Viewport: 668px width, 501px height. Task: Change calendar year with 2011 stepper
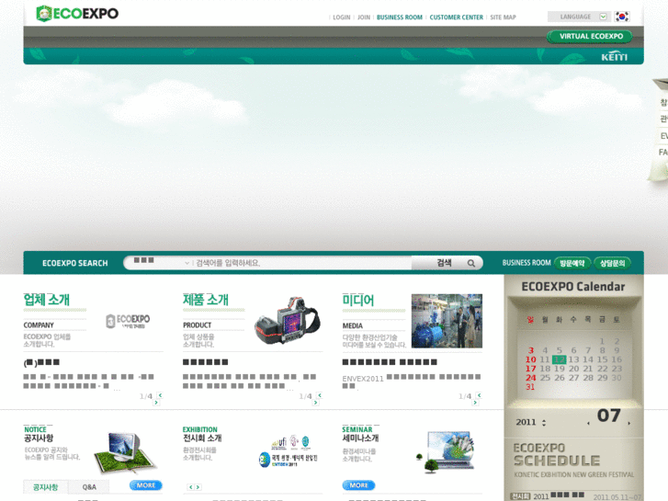(544, 423)
